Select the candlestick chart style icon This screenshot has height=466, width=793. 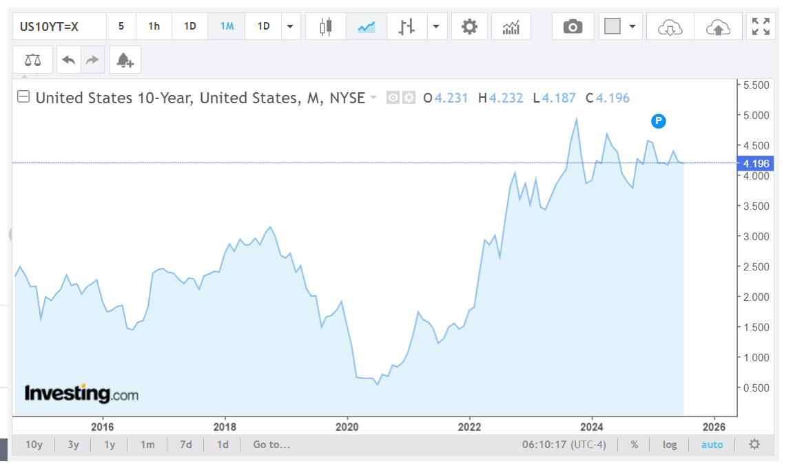[x=326, y=27]
